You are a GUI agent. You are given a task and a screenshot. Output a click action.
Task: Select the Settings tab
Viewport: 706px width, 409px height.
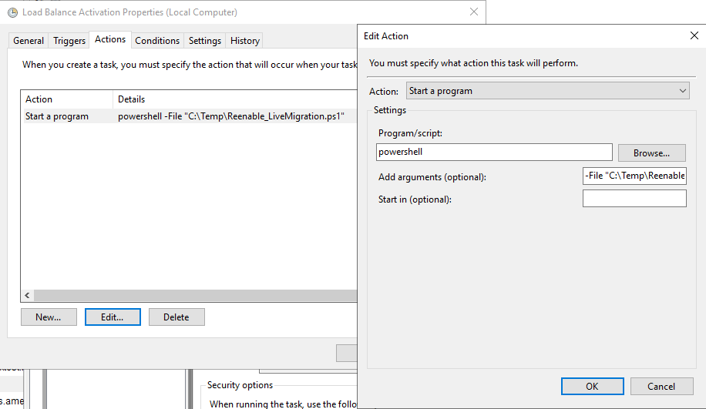click(205, 41)
